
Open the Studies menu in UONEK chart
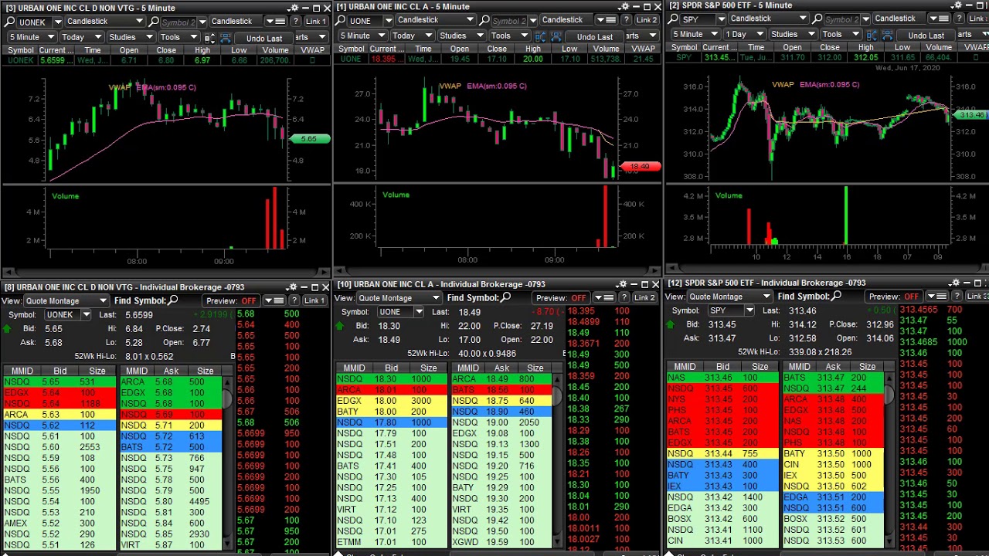click(x=131, y=37)
